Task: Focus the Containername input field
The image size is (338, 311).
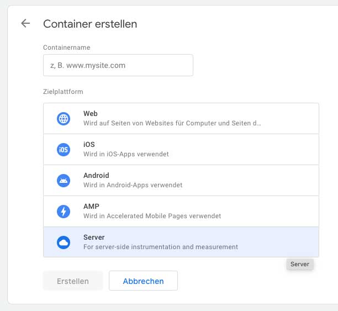Action: point(118,65)
